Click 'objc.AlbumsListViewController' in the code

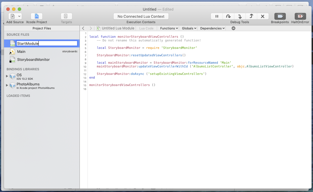[264, 66]
